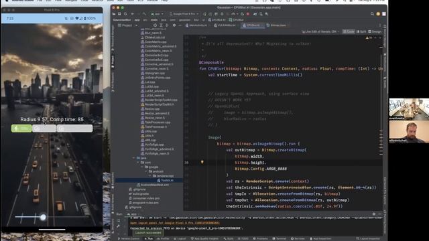Click the back navigation arrow in toolbar
The image size is (429, 241).
coord(133,14)
